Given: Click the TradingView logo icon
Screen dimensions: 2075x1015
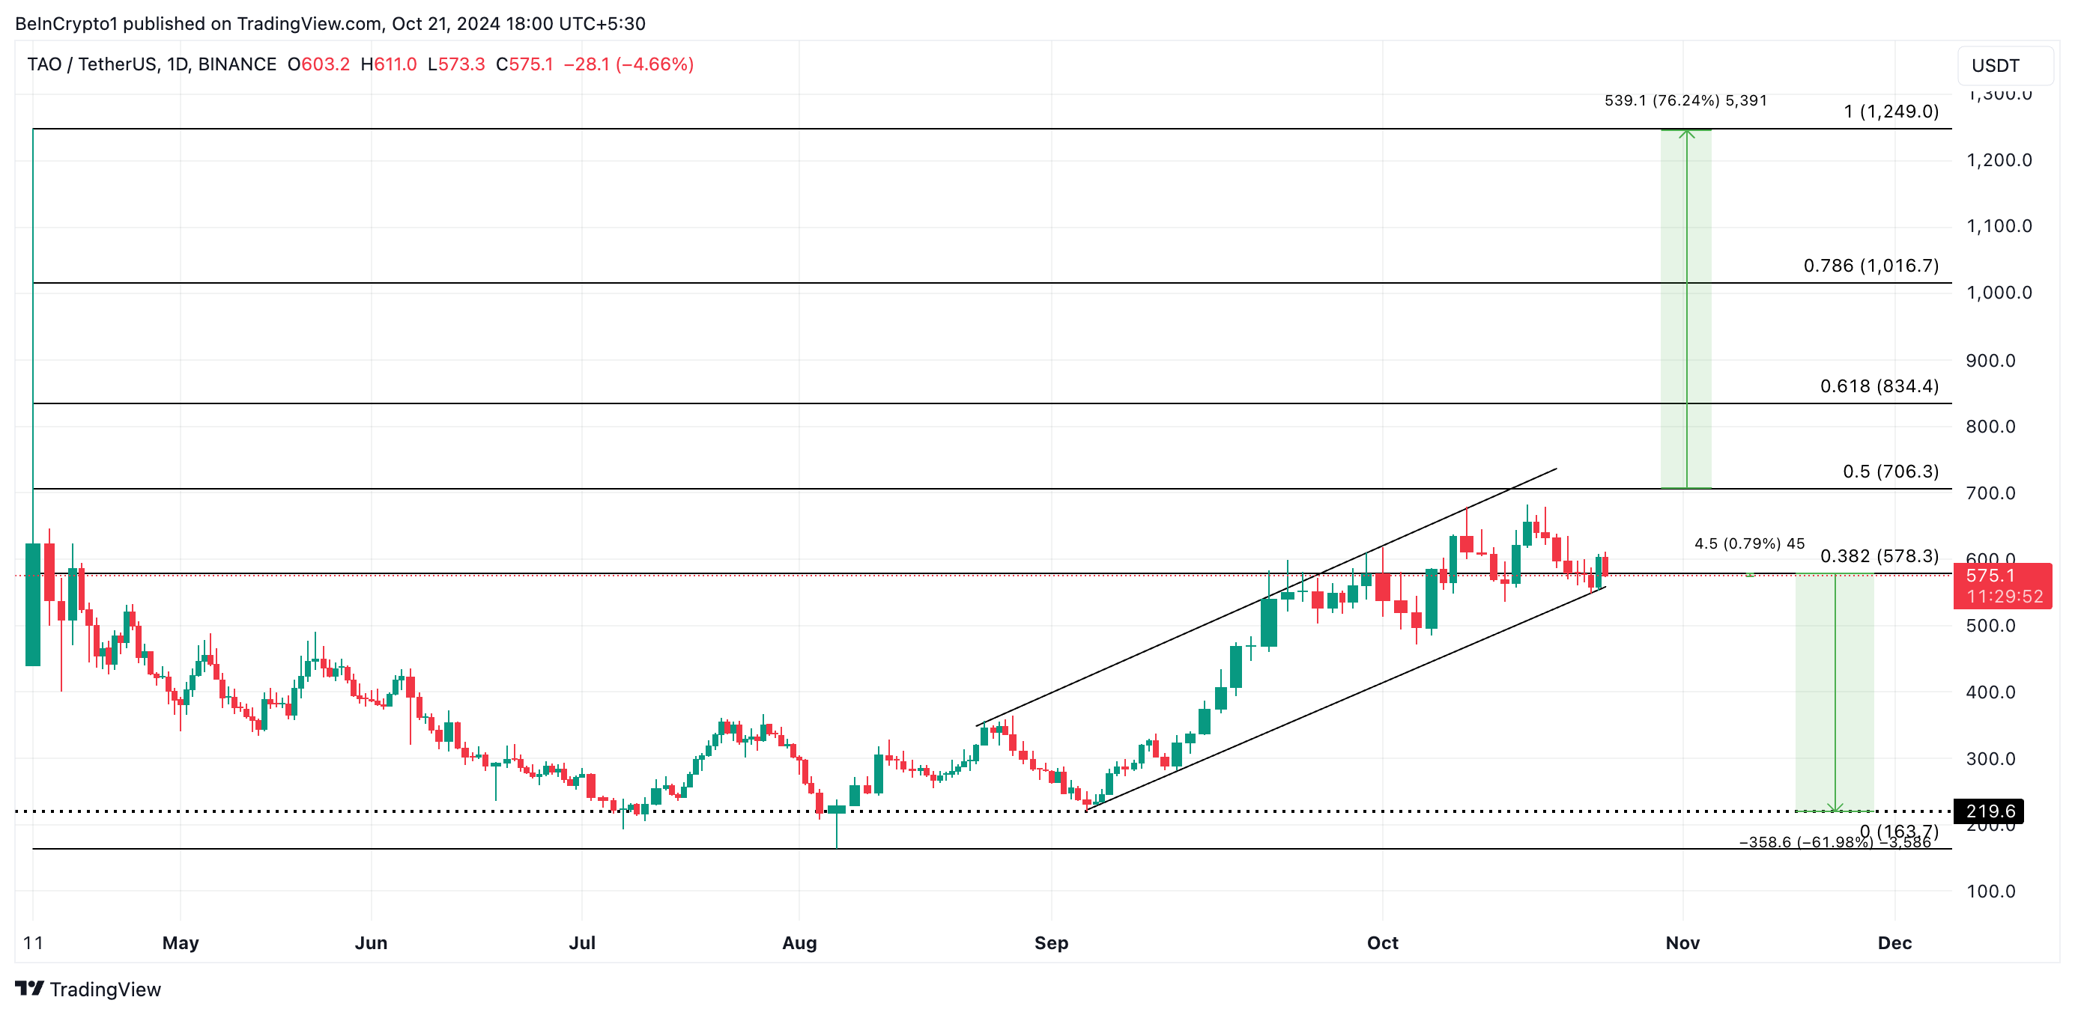Looking at the screenshot, I should tap(29, 987).
